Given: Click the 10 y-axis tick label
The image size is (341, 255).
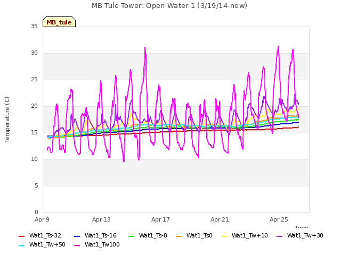Looking at the screenshot, I should click(34, 159).
